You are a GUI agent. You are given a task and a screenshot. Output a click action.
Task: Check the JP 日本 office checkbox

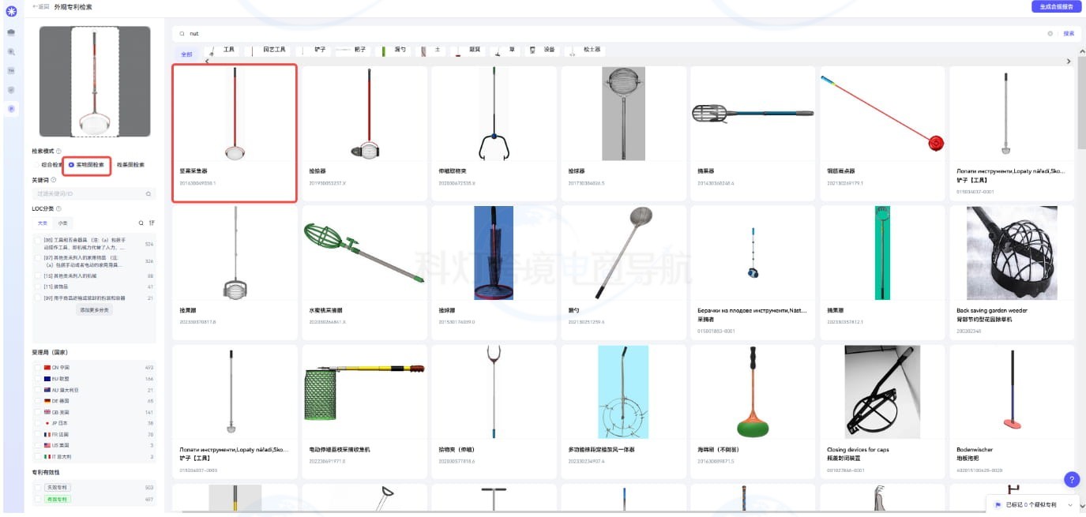37,423
